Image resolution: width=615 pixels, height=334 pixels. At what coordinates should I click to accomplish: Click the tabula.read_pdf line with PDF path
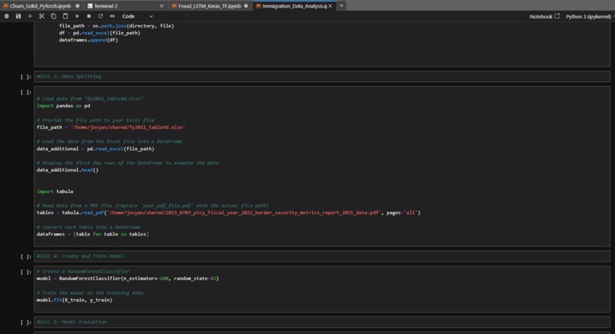228,213
